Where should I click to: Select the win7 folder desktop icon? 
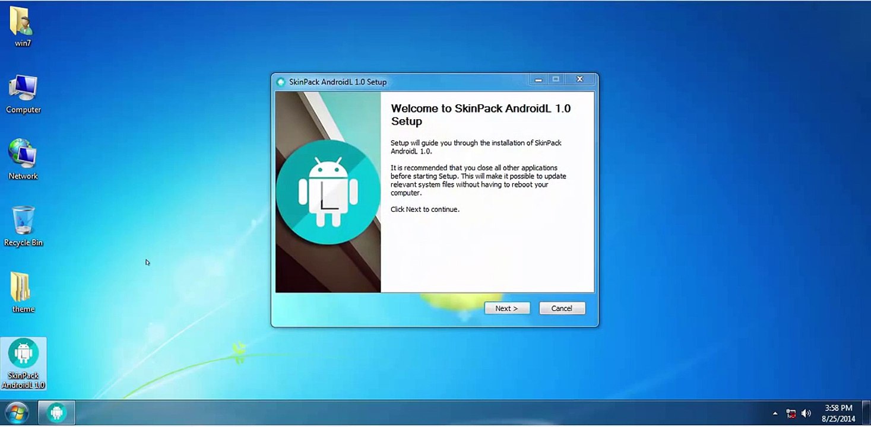click(x=23, y=27)
